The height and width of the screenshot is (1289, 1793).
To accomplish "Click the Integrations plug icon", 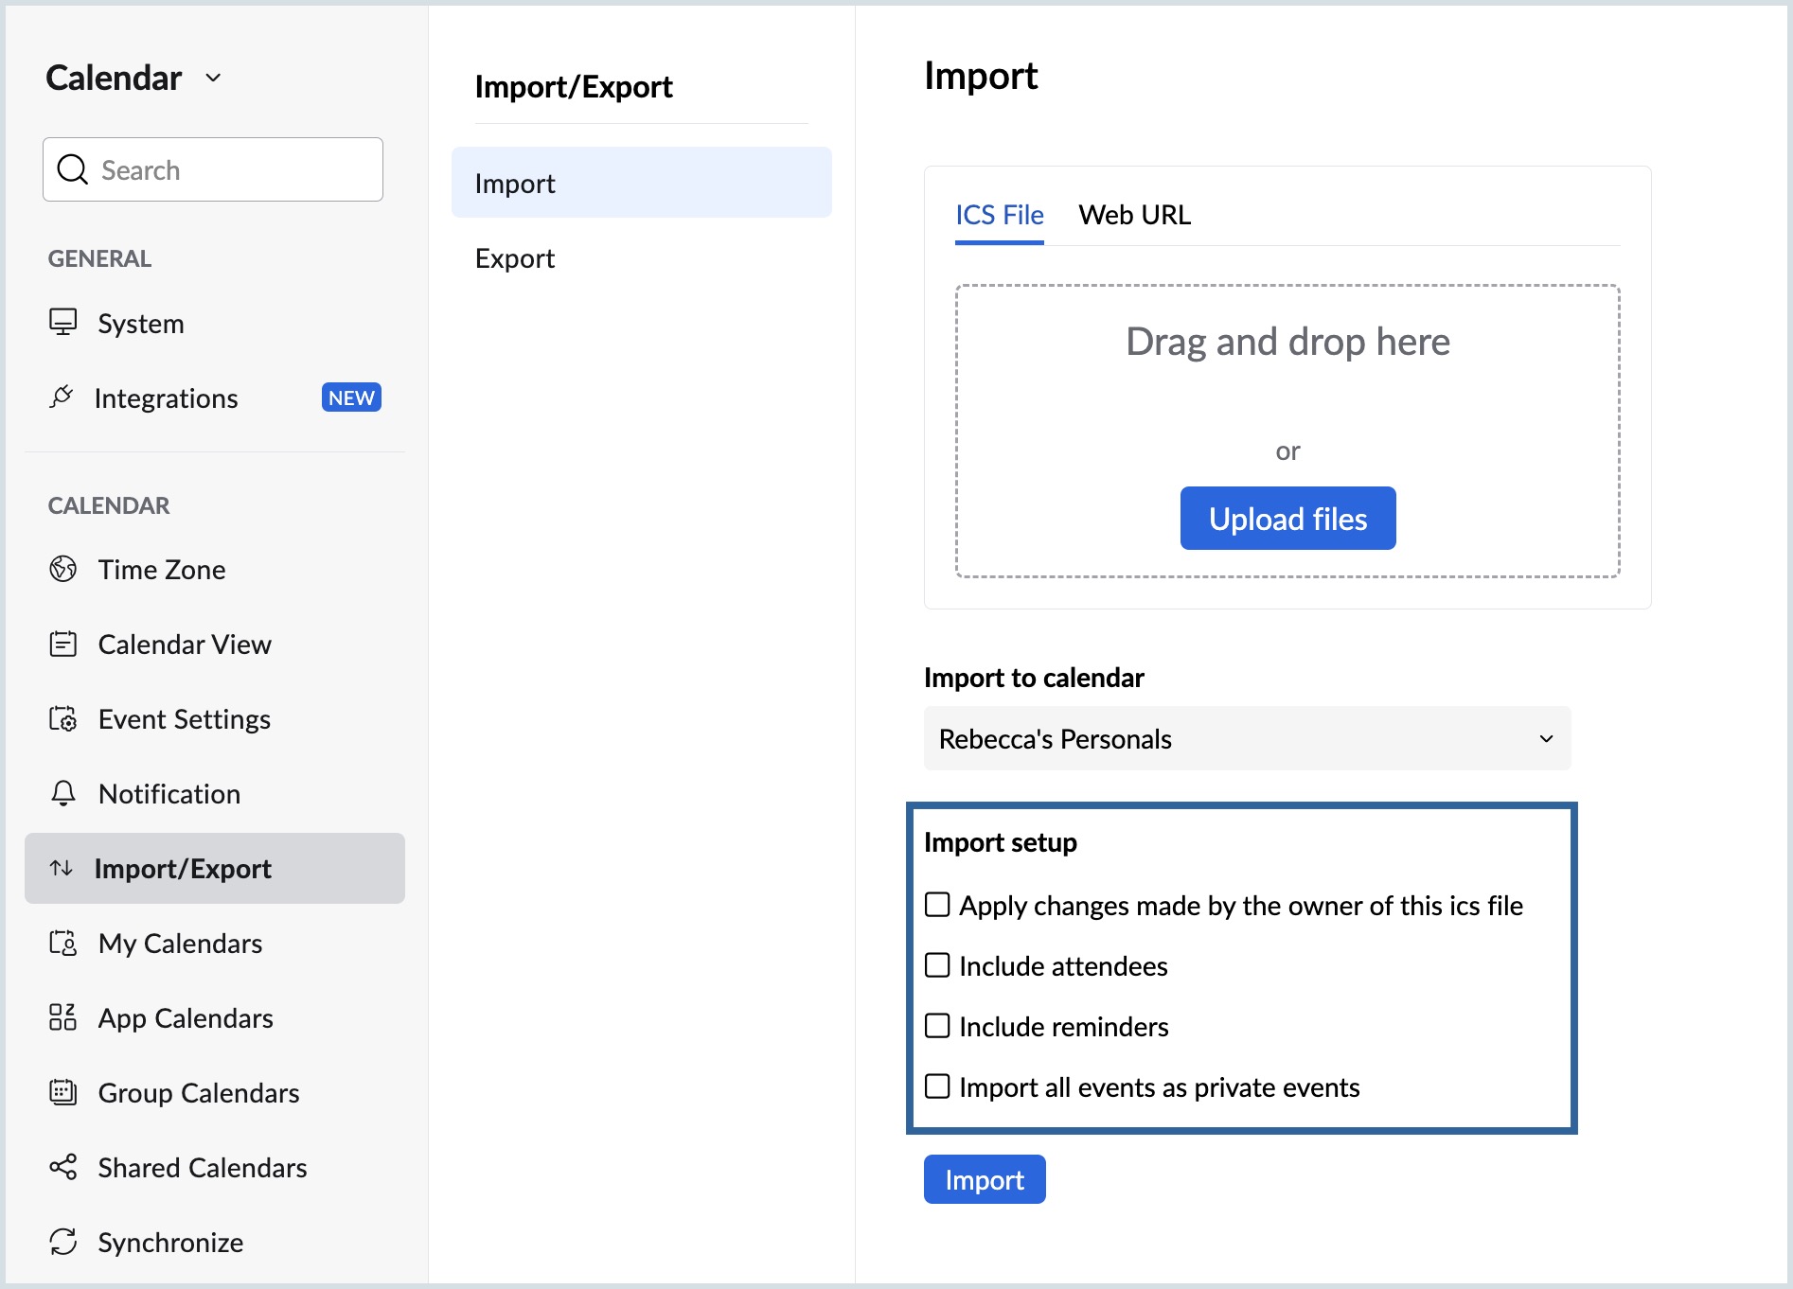I will tap(62, 397).
